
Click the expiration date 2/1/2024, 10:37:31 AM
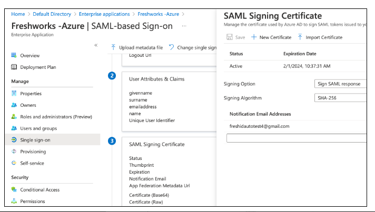point(307,66)
